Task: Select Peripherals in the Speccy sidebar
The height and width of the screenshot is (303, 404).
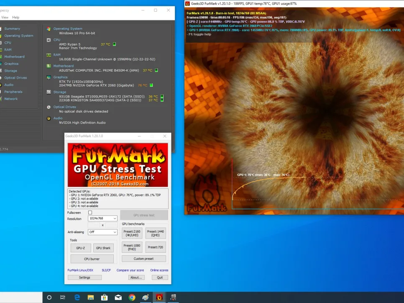Action: pyautogui.click(x=13, y=92)
